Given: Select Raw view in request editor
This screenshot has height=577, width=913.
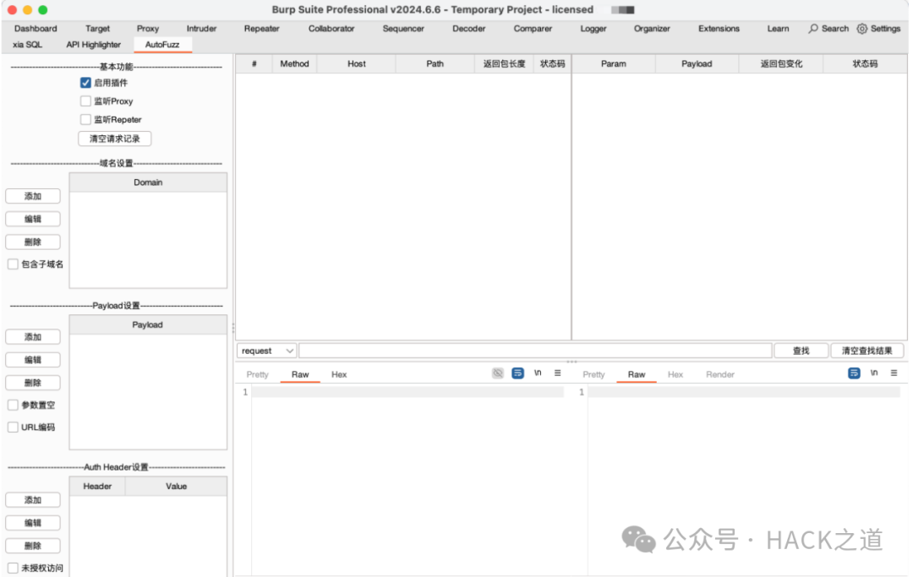Looking at the screenshot, I should point(300,374).
